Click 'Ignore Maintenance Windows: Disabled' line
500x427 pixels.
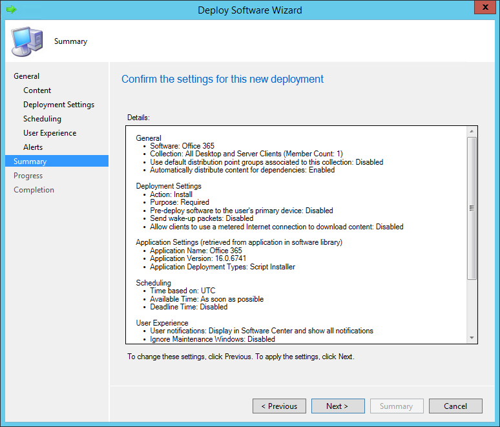[x=213, y=339]
